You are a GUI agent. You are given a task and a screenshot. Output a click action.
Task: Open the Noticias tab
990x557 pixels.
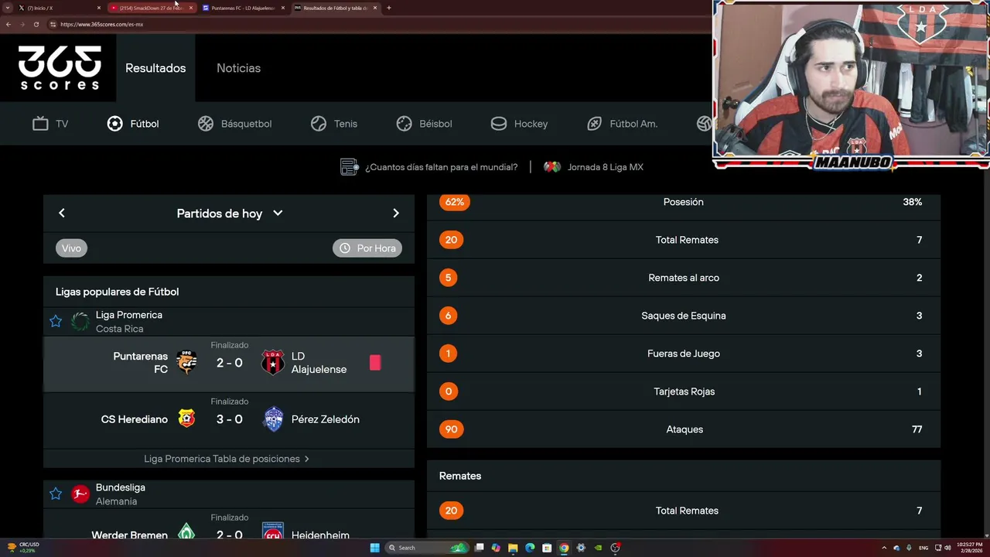pos(238,68)
